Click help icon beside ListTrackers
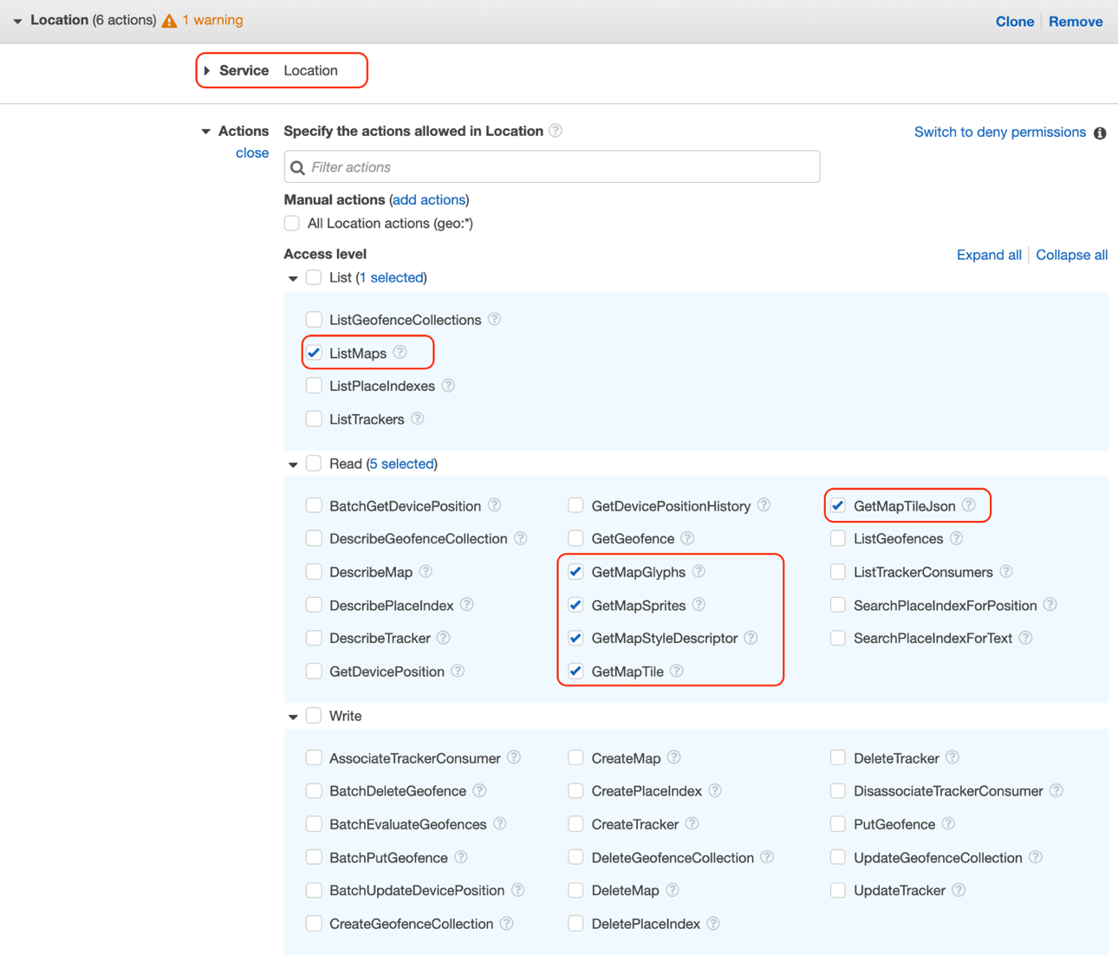1118x975 pixels. coord(418,419)
